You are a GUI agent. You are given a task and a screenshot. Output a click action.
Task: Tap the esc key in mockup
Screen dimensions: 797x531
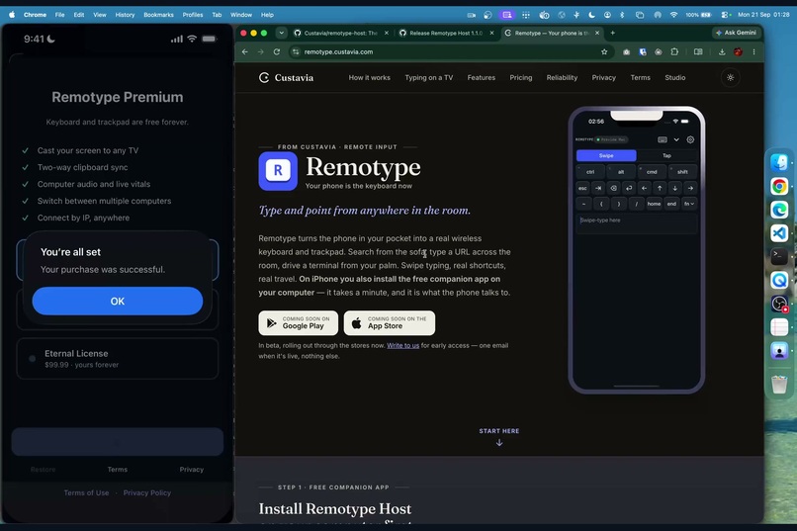click(582, 188)
